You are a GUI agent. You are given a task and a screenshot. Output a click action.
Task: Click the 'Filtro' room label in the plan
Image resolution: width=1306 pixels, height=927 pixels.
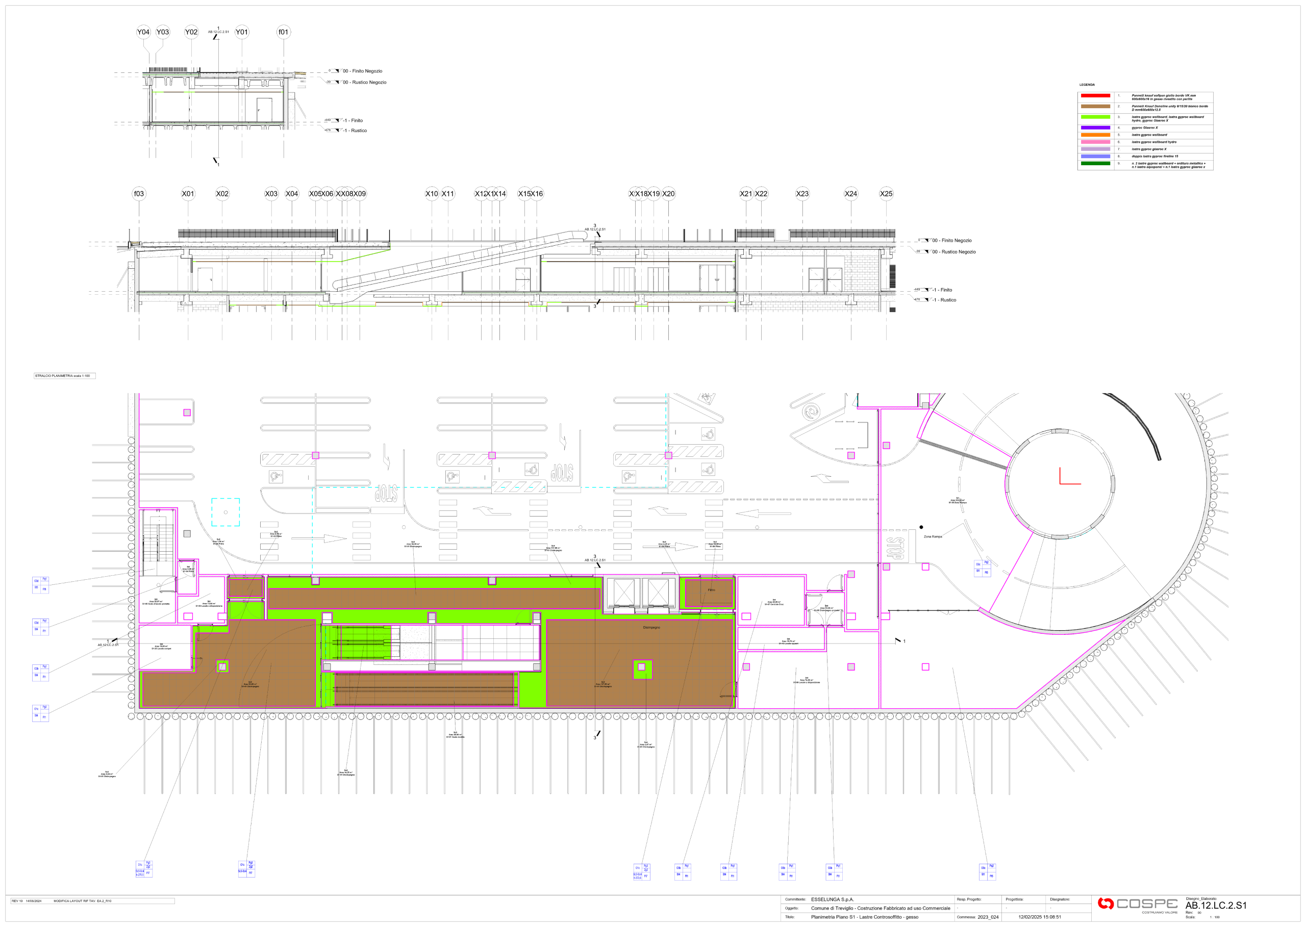[x=712, y=589]
